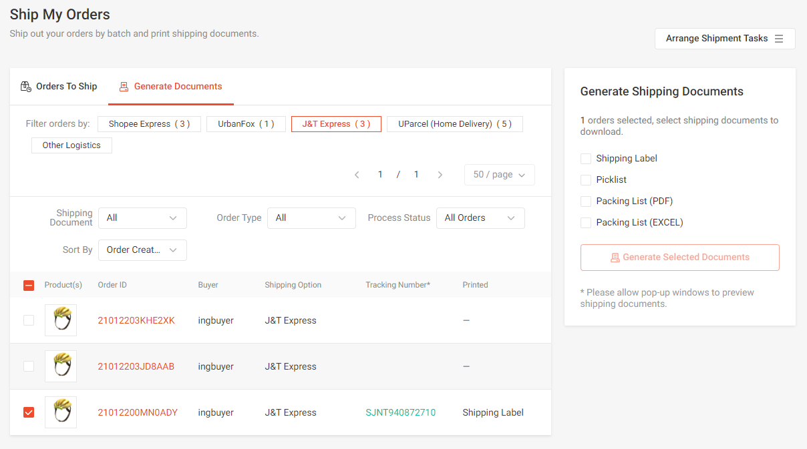Uncheck order 21012200MN0ADY's row checkbox
807x449 pixels.
pyautogui.click(x=28, y=412)
